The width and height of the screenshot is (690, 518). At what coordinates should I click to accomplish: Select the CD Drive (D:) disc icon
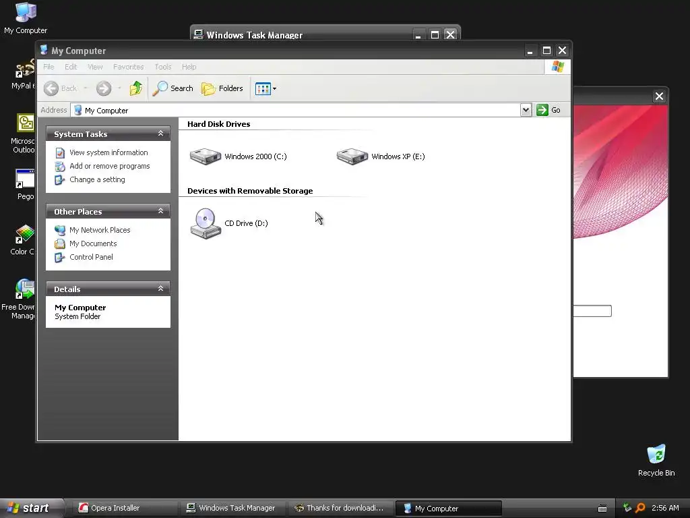[x=206, y=223]
